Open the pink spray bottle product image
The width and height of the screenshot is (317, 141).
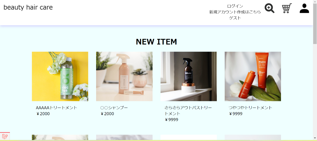click(124, 76)
